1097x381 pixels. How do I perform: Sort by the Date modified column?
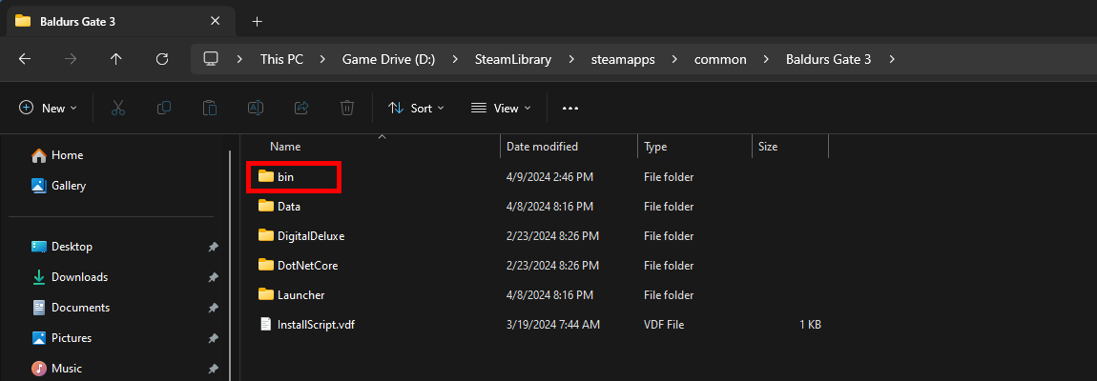tap(542, 147)
